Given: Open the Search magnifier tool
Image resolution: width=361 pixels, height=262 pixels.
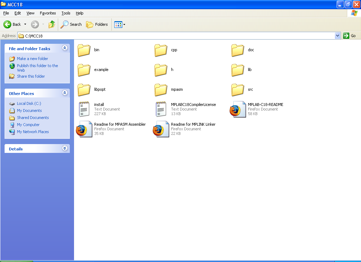Looking at the screenshot, I should 71,24.
